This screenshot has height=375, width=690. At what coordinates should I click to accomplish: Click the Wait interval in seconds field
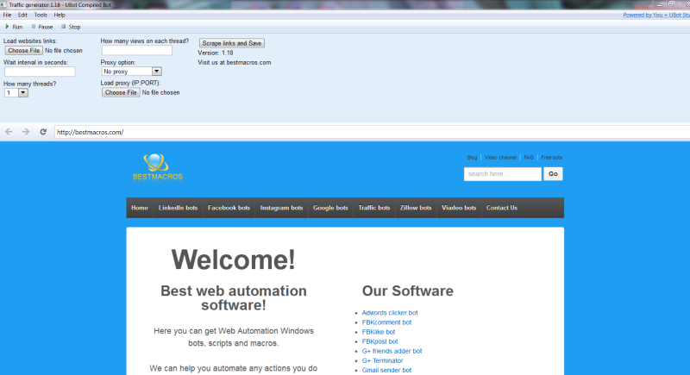40,72
